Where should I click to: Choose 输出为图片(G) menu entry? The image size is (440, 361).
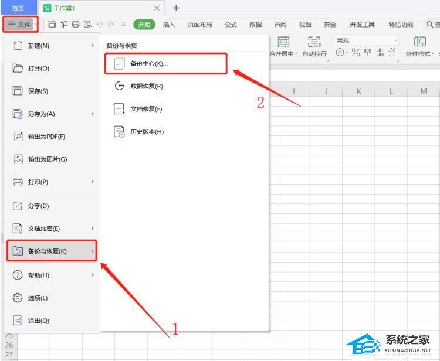click(x=52, y=159)
